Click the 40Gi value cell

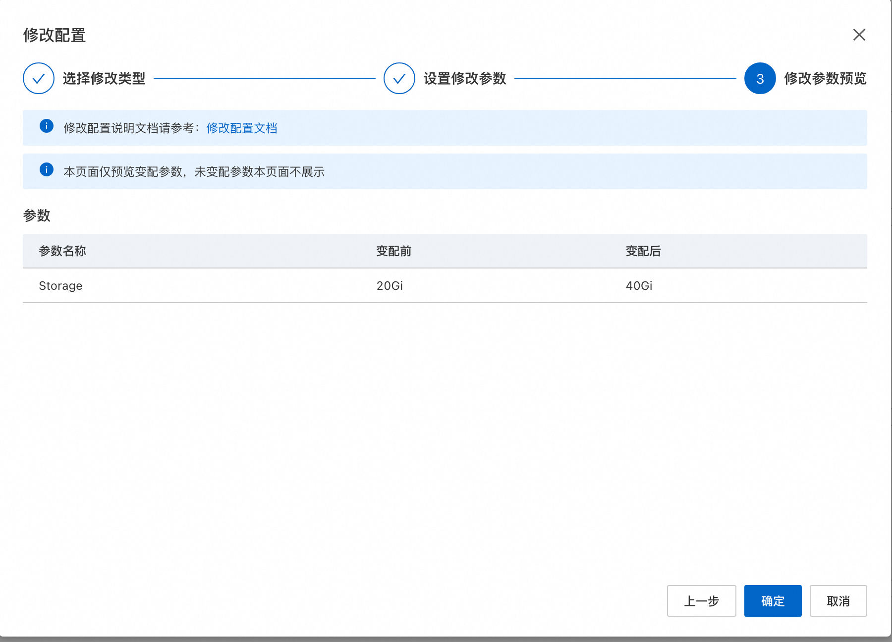639,286
